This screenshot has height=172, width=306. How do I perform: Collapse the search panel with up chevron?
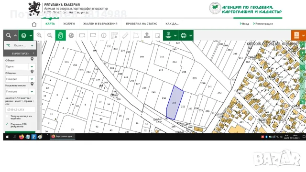[x=15, y=35]
